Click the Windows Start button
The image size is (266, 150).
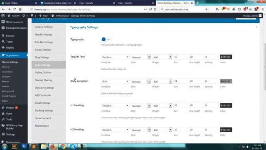(x=5, y=147)
